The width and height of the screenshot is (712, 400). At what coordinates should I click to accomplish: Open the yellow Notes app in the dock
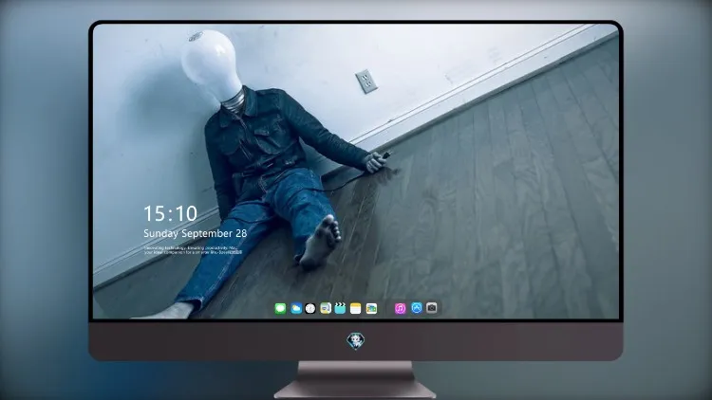356,309
